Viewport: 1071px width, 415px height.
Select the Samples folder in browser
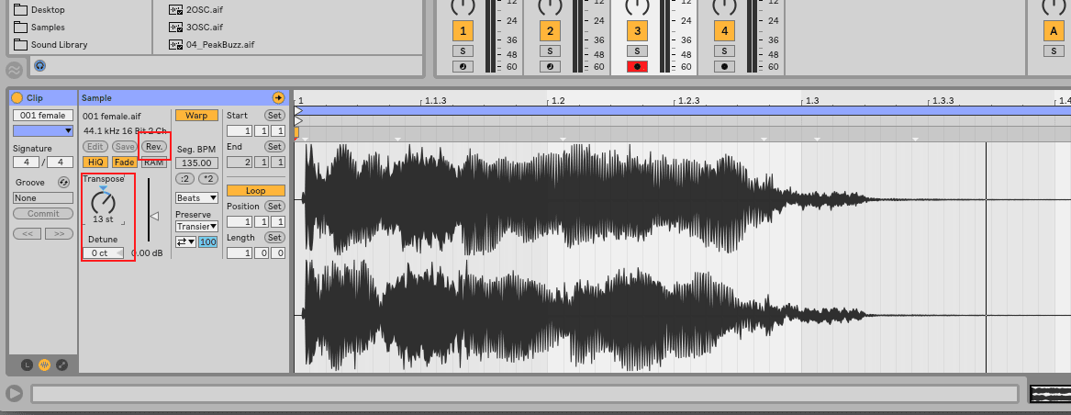[x=48, y=27]
